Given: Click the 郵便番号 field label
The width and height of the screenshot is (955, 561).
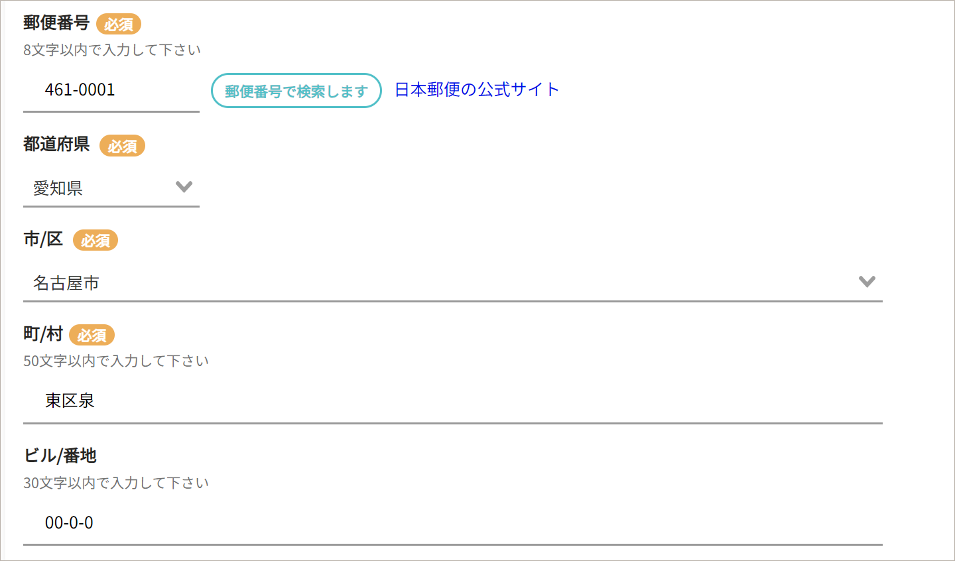Looking at the screenshot, I should tap(56, 23).
